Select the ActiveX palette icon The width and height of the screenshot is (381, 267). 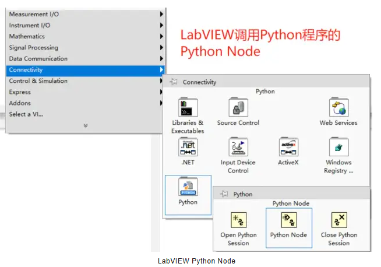(288, 148)
